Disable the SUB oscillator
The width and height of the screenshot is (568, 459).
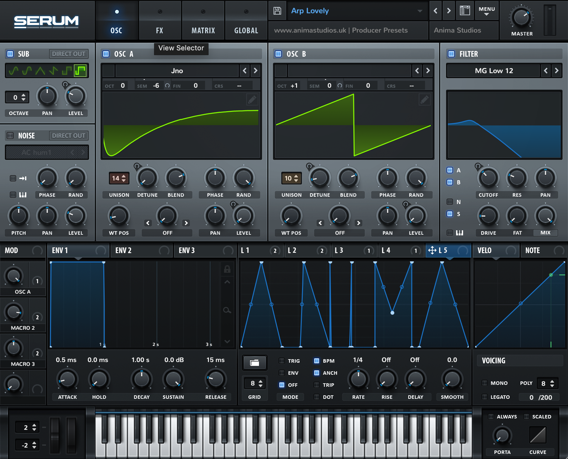click(10, 54)
